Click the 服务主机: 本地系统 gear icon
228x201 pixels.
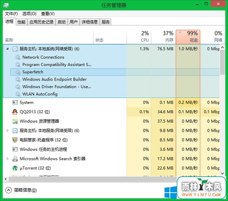tap(15, 49)
